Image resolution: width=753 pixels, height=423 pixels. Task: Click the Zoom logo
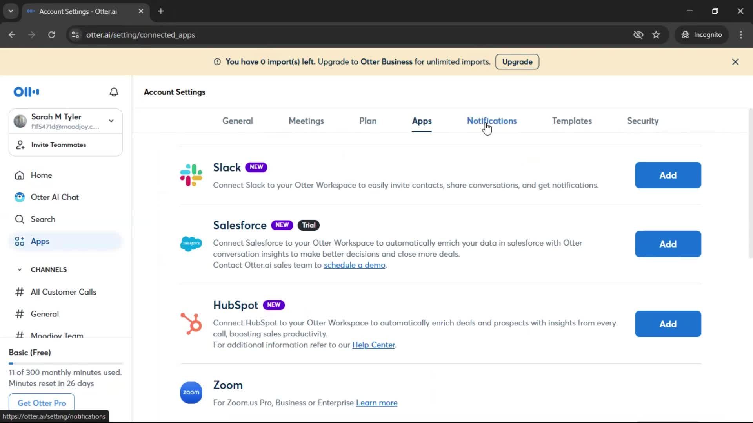[x=191, y=392]
